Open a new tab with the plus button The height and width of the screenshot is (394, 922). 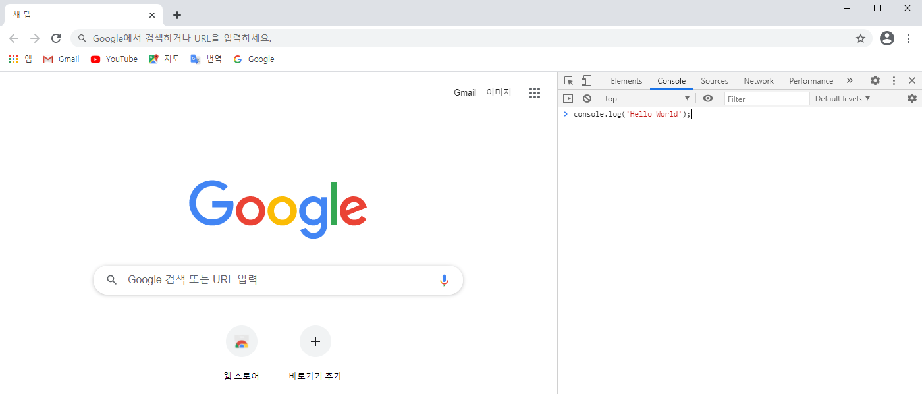point(176,15)
